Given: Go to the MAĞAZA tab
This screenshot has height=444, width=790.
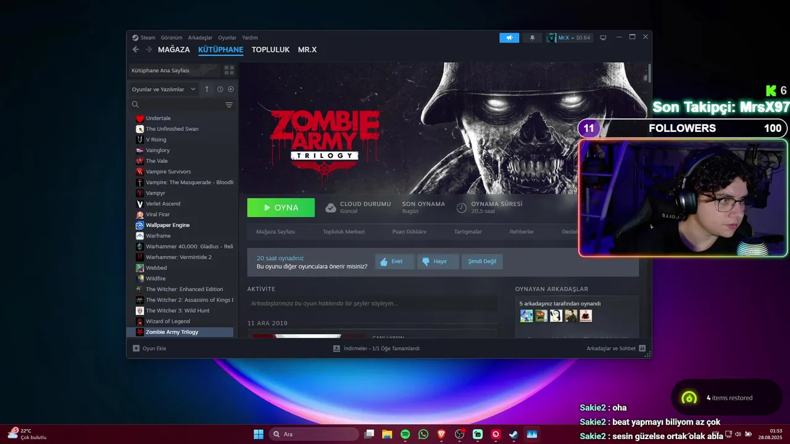Looking at the screenshot, I should [174, 49].
